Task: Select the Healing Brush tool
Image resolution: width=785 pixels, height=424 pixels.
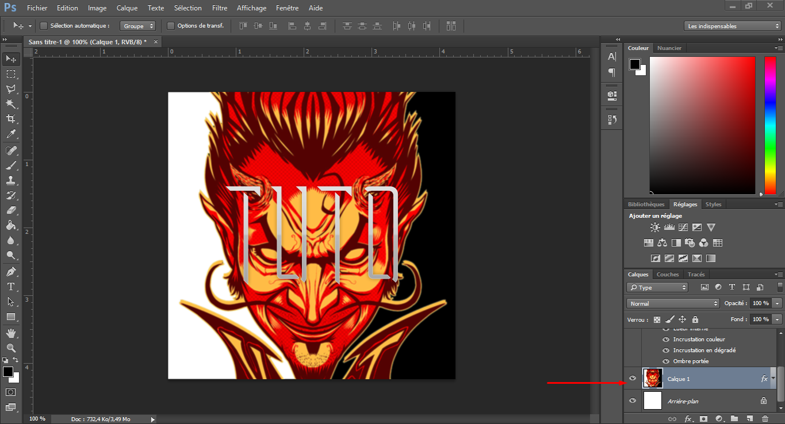Action: click(11, 150)
